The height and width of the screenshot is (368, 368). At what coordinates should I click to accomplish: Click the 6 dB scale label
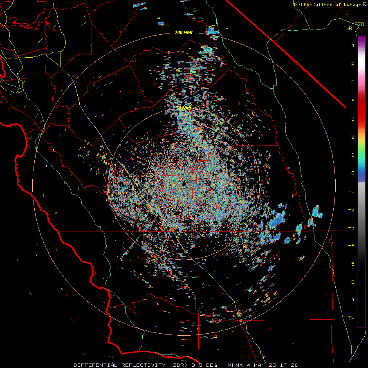(x=353, y=64)
